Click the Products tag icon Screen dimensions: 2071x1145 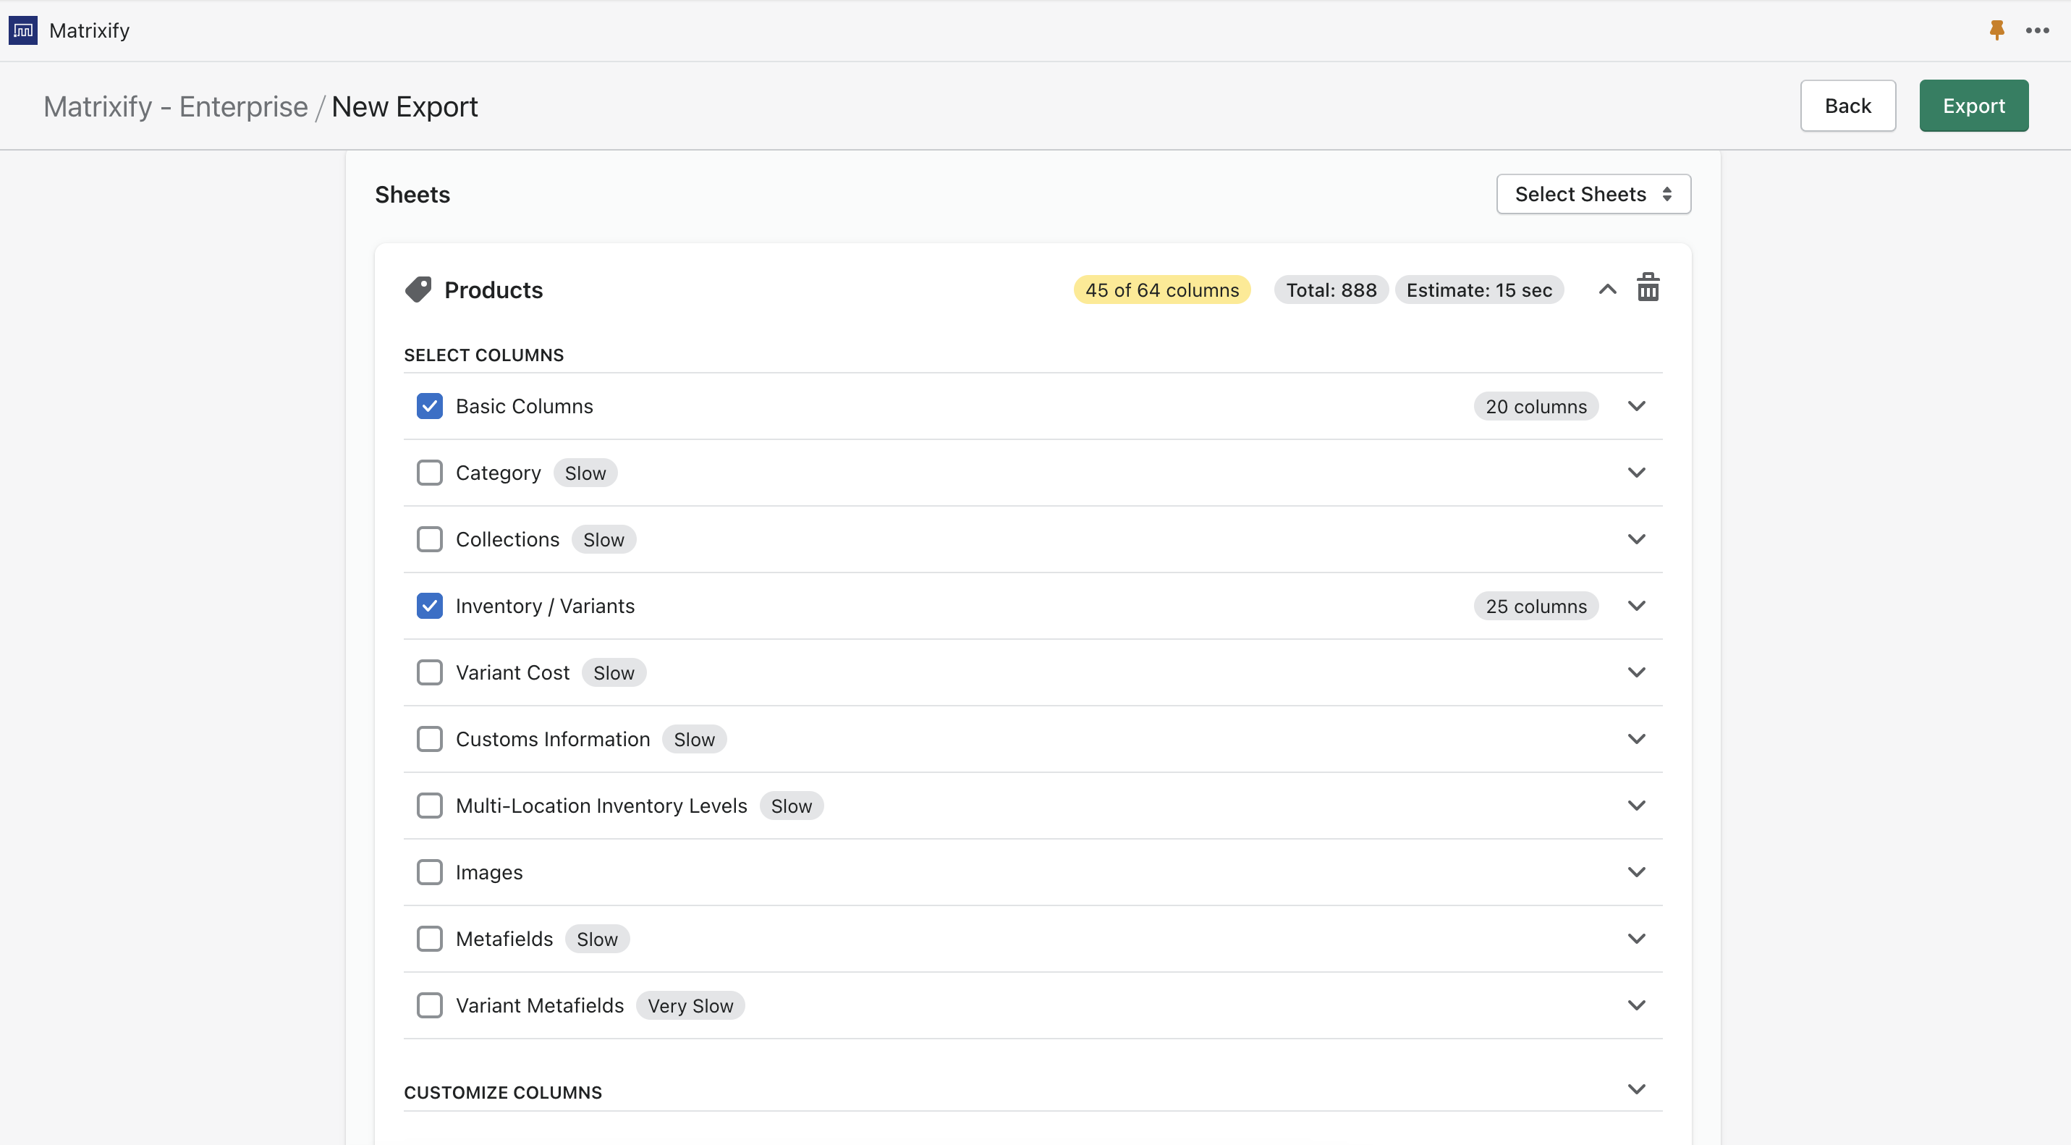(x=418, y=290)
